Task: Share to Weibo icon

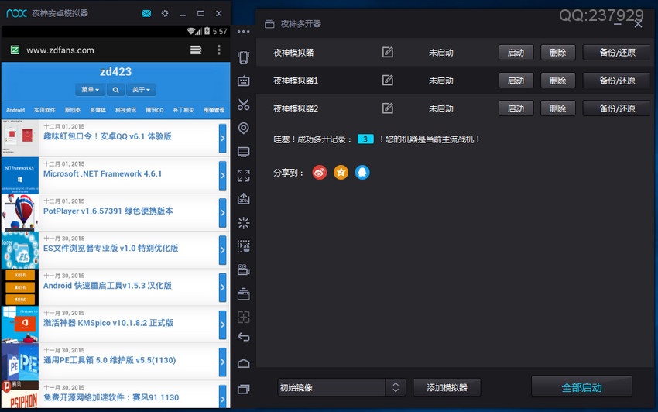Action: [320, 172]
